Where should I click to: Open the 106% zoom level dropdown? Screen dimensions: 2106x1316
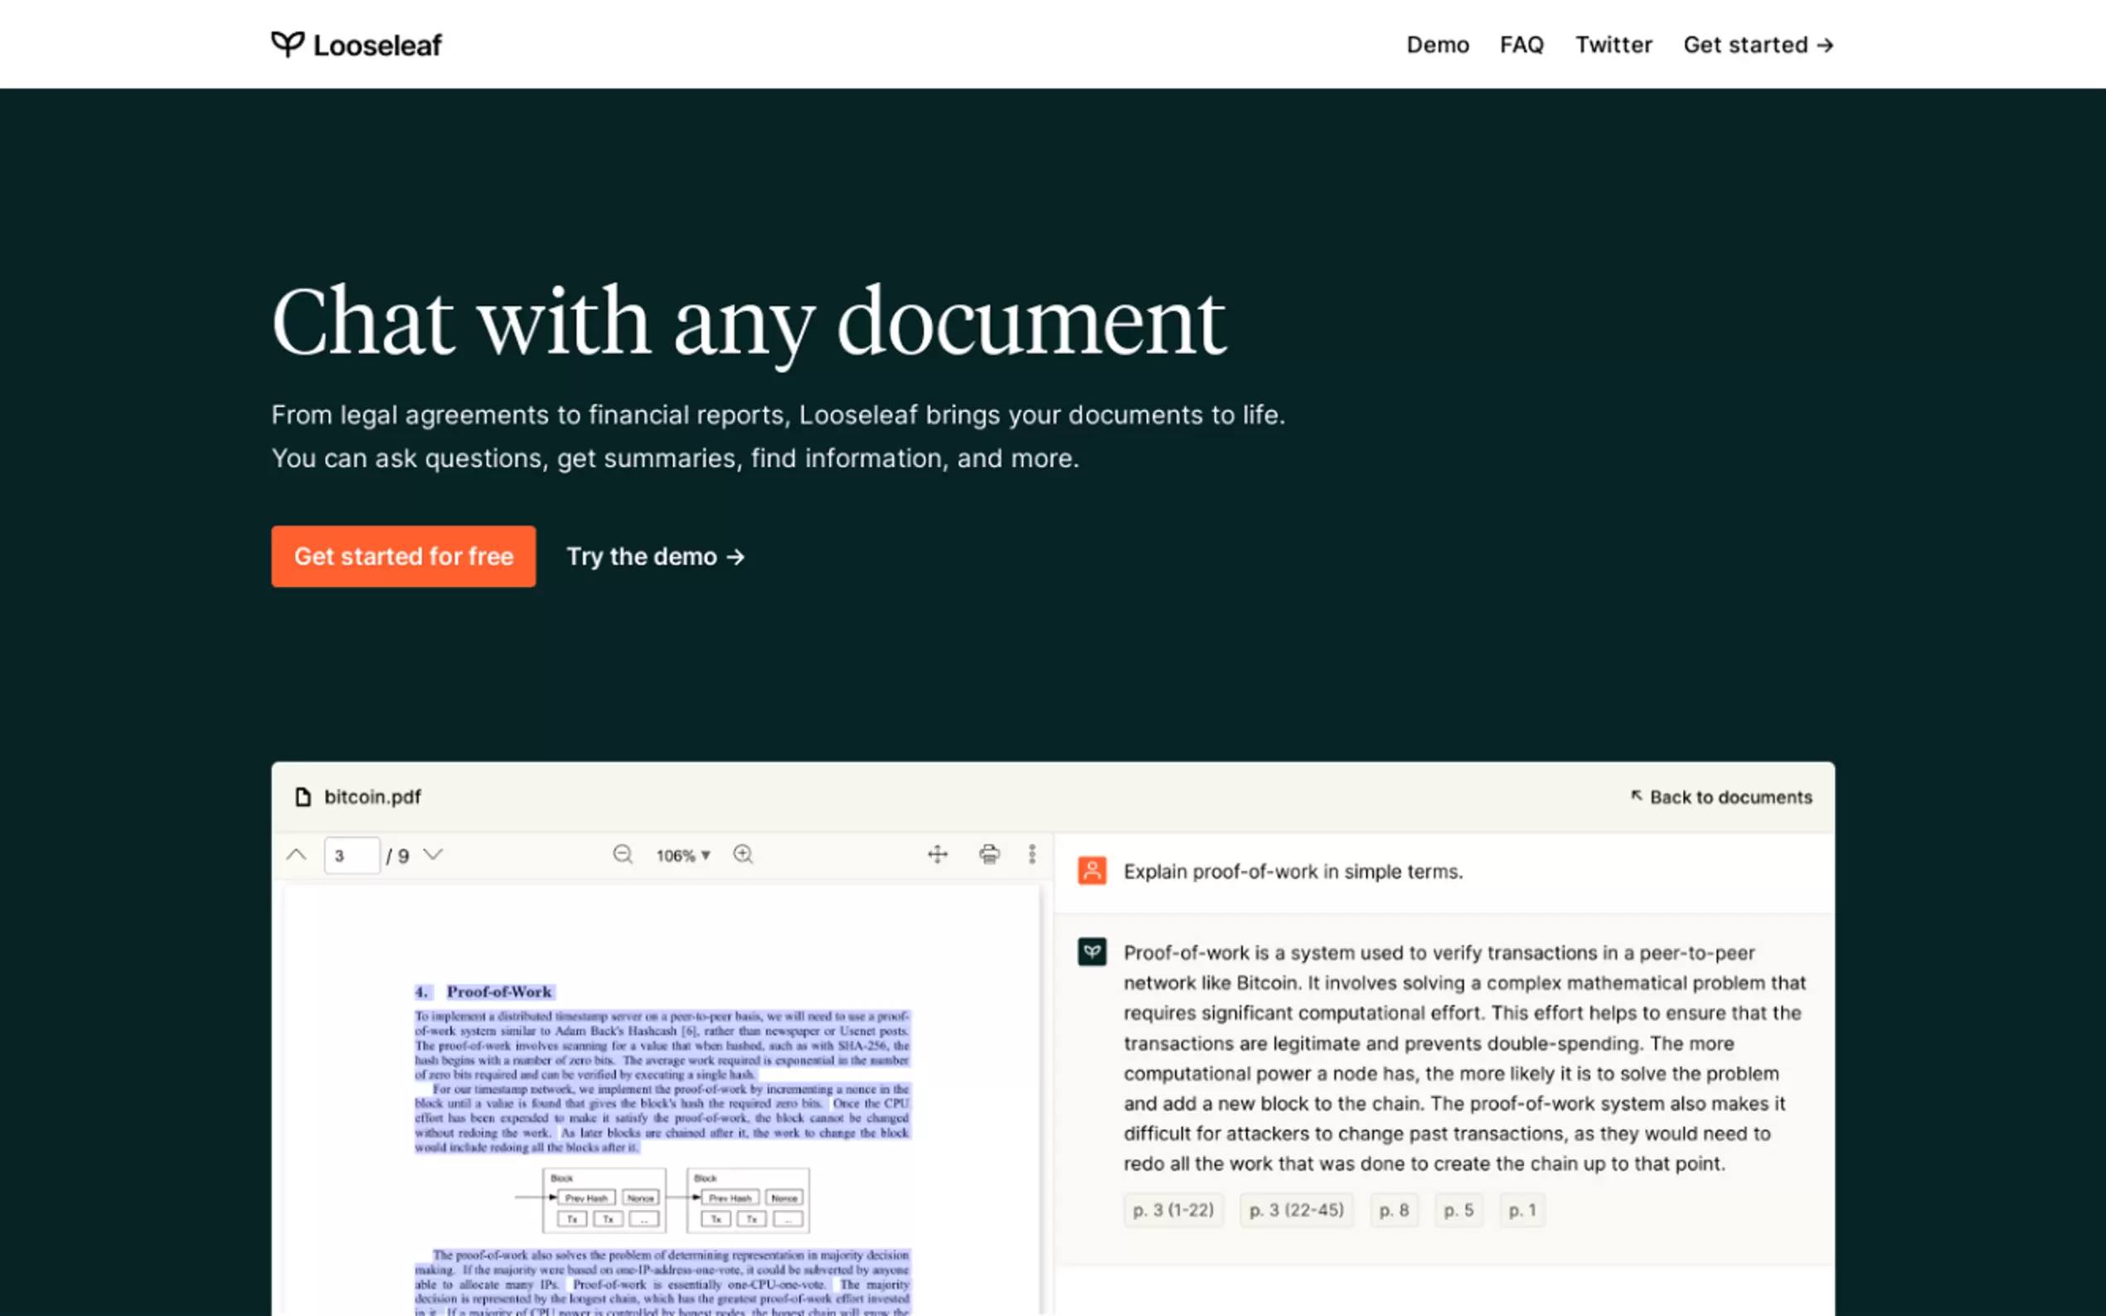[683, 855]
